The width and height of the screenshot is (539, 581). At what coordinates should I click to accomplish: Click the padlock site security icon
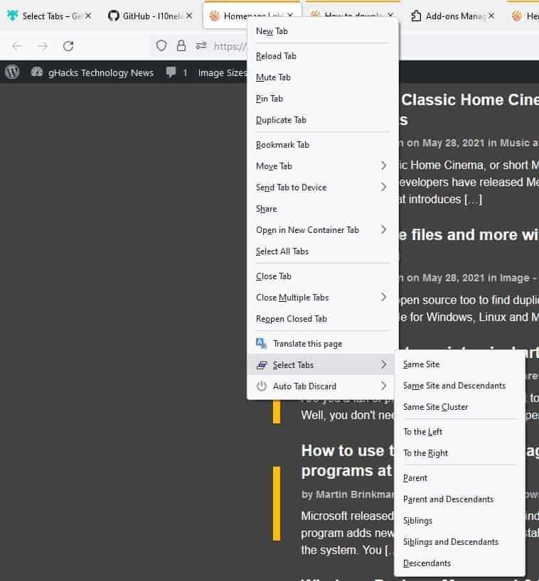(x=181, y=45)
